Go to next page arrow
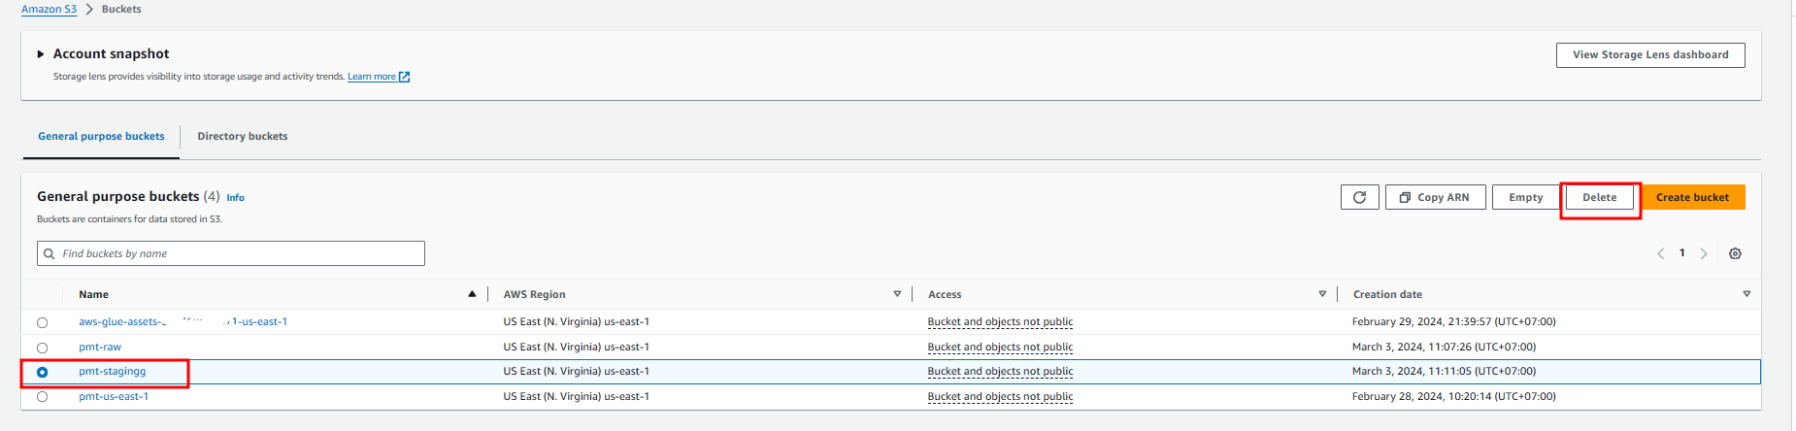1796x431 pixels. coord(1704,253)
